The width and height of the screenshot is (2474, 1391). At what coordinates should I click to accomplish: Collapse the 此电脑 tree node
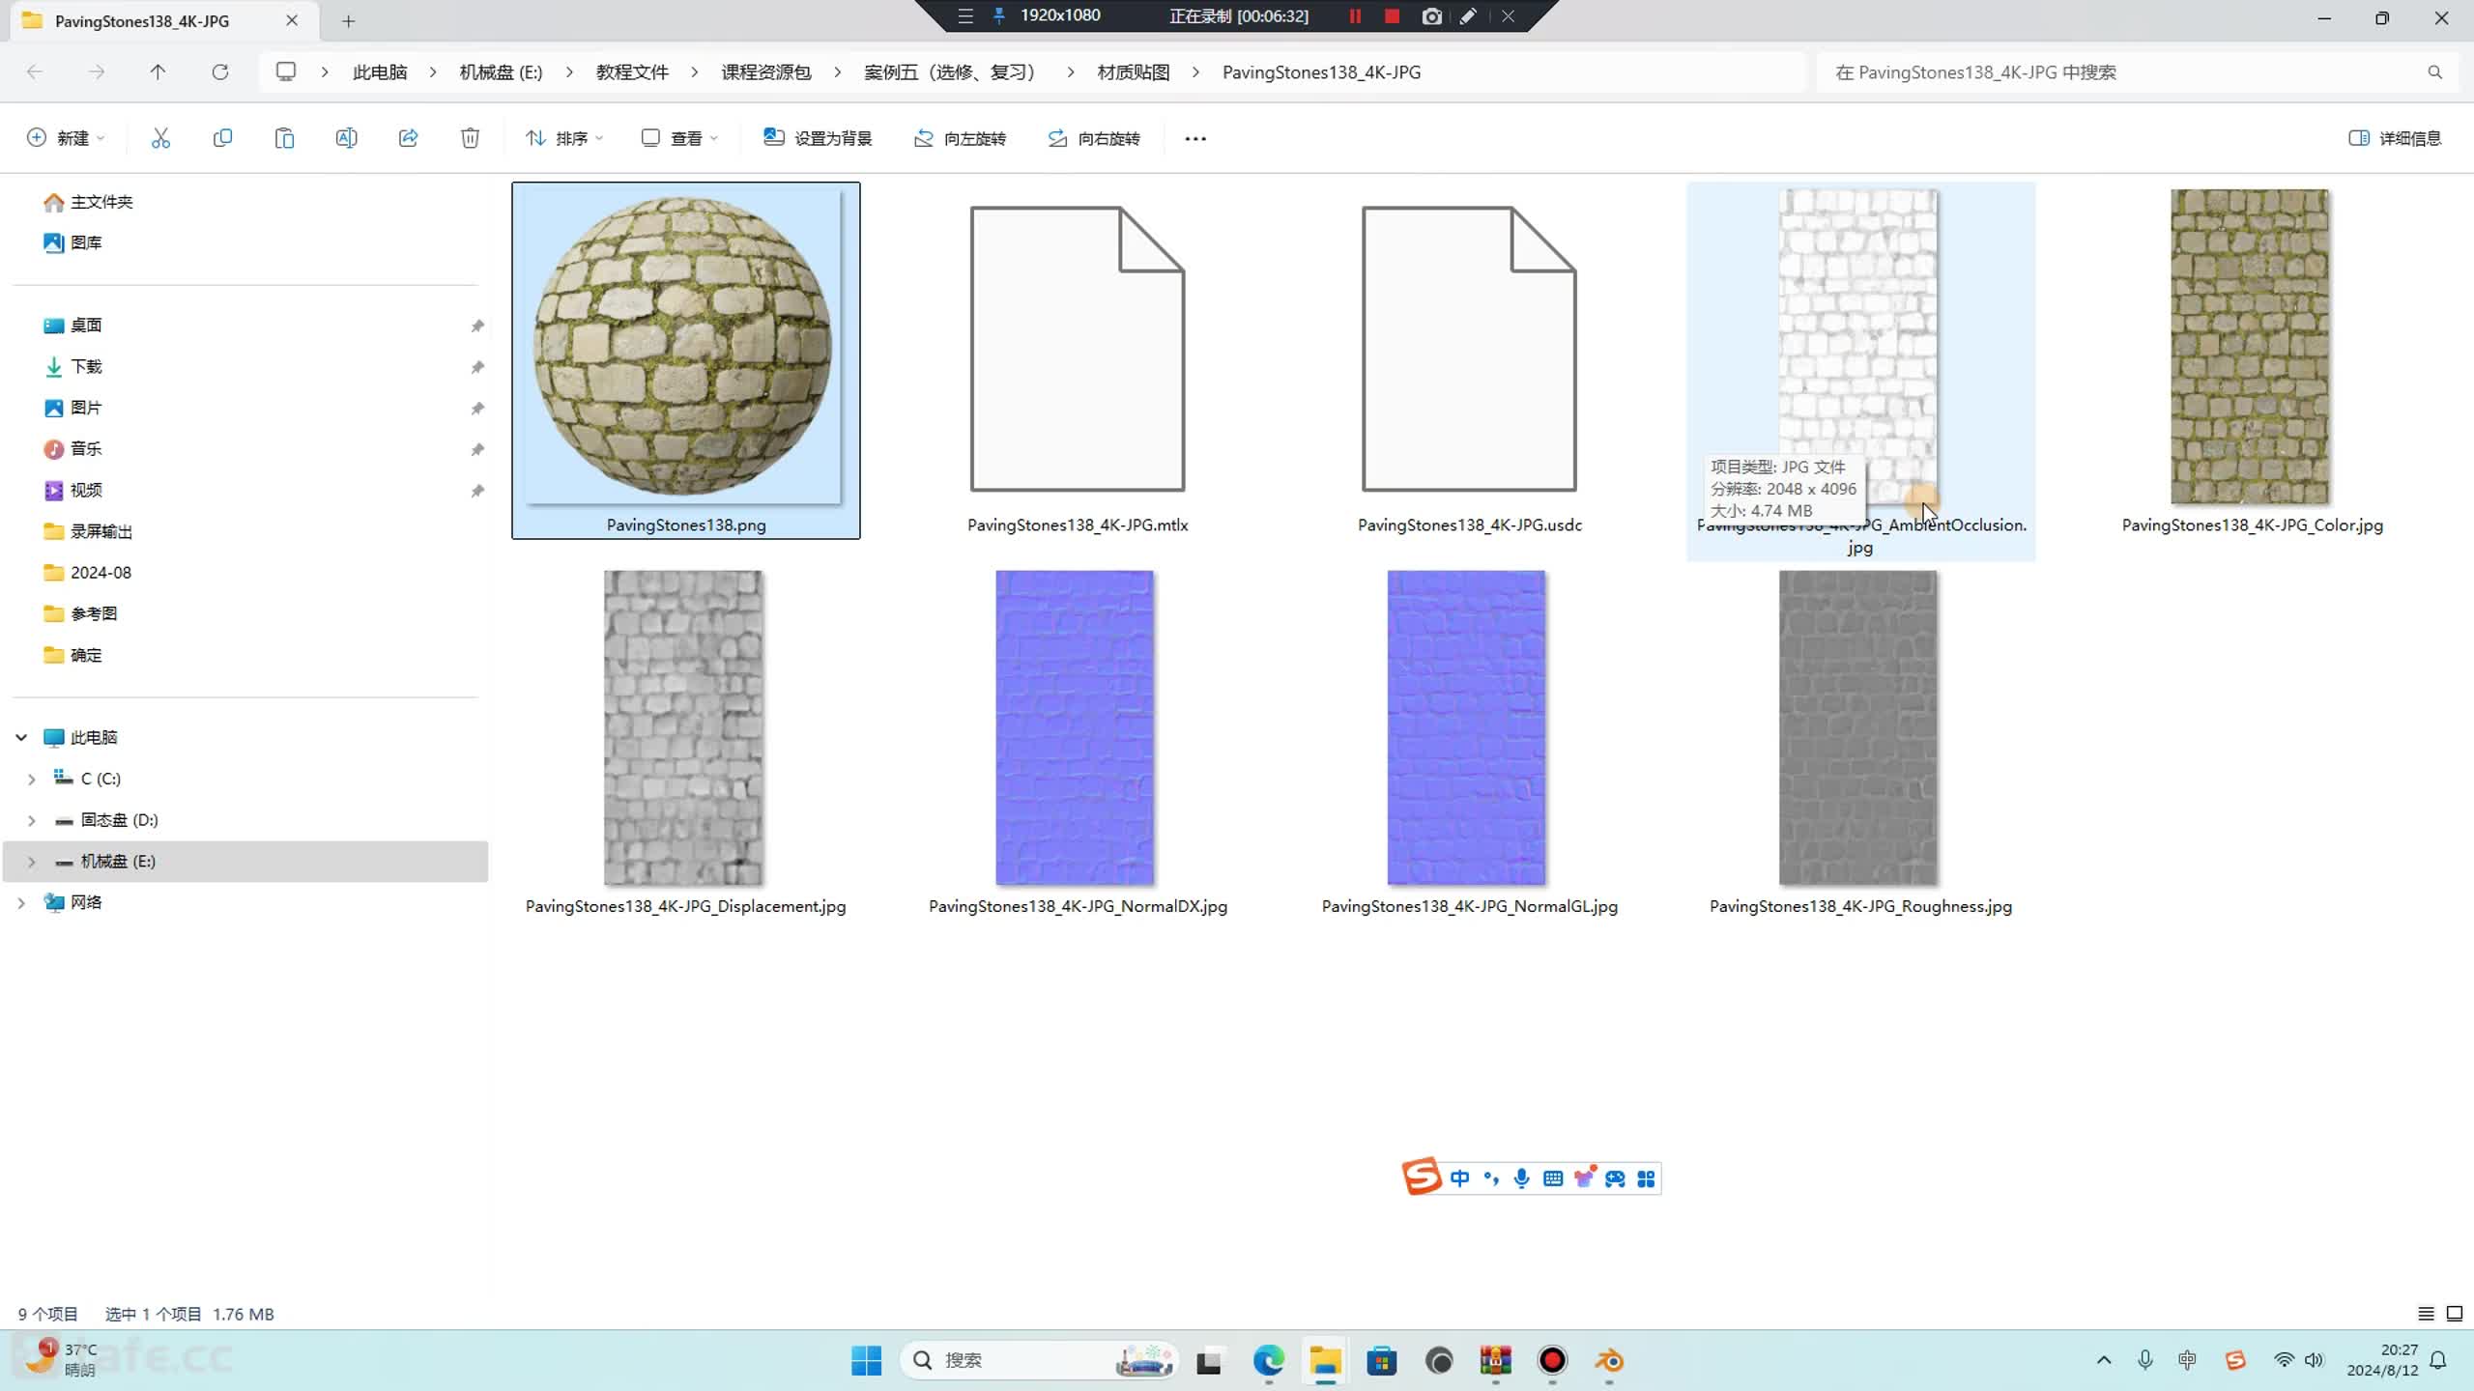click(x=21, y=737)
